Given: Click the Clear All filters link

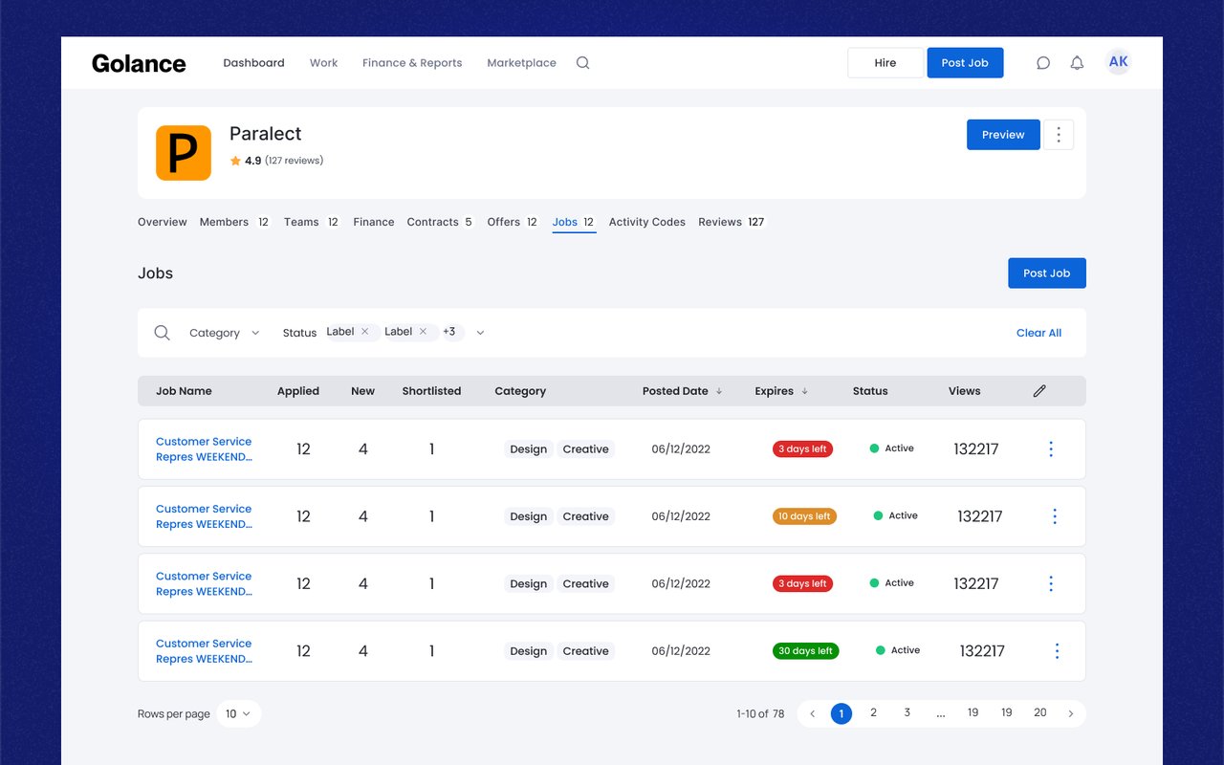Looking at the screenshot, I should pos(1038,333).
